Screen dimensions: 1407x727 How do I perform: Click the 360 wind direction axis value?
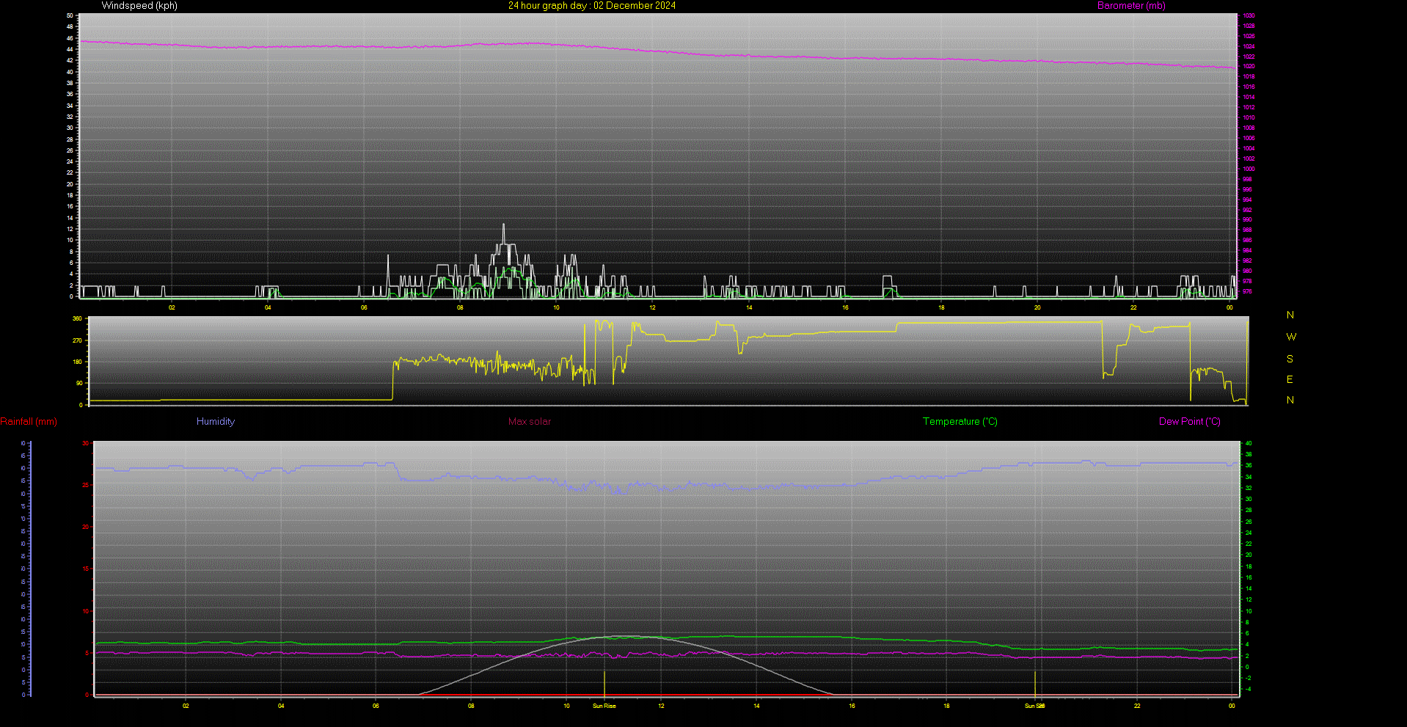point(77,319)
